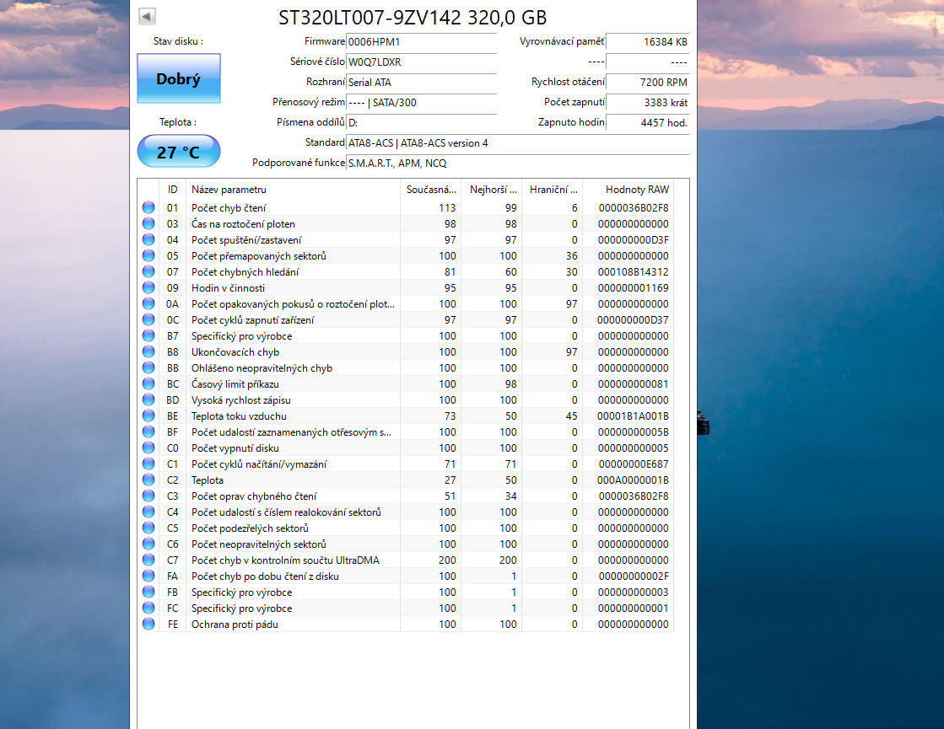Select the indicator icon for Teplota attribute C2
944x729 pixels.
coord(148,480)
